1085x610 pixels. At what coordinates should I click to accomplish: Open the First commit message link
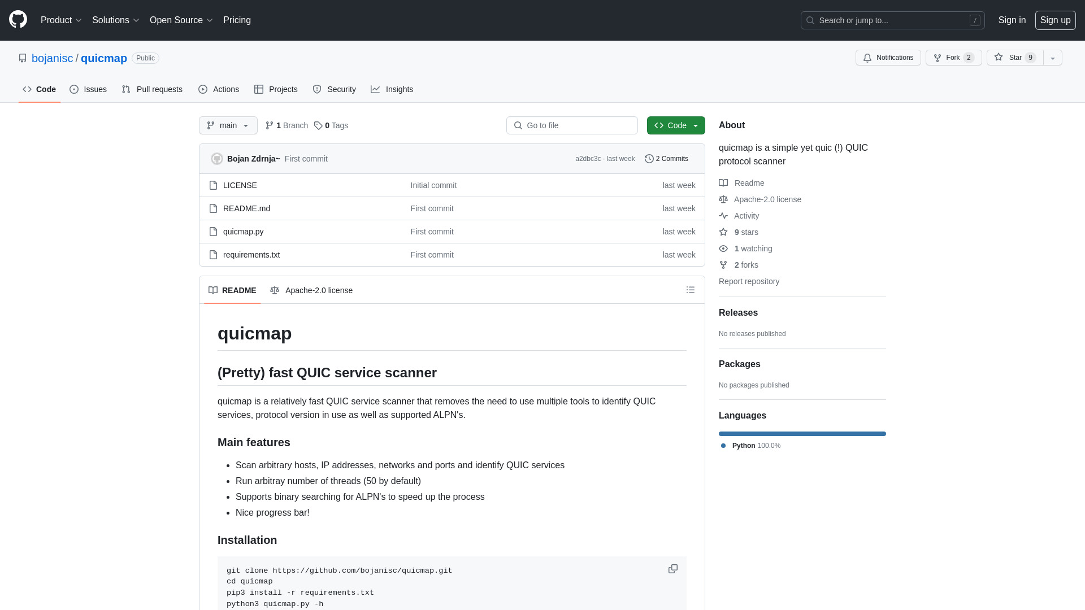[x=306, y=159]
